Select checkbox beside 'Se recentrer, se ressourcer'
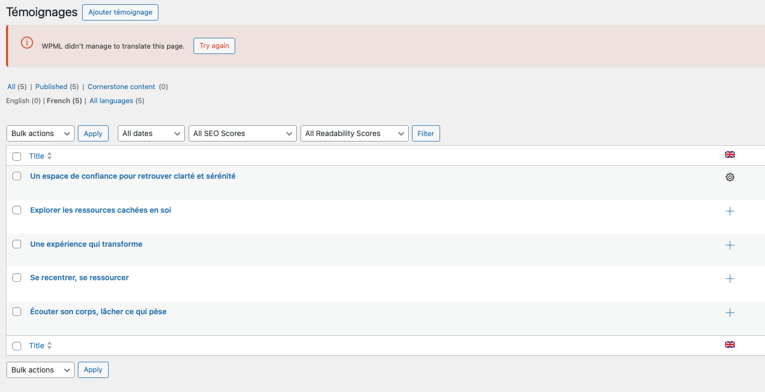 (17, 278)
